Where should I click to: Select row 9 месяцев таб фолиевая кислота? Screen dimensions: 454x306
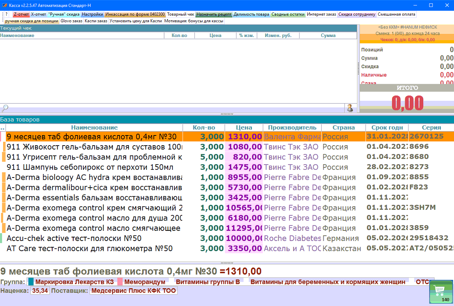click(227, 137)
